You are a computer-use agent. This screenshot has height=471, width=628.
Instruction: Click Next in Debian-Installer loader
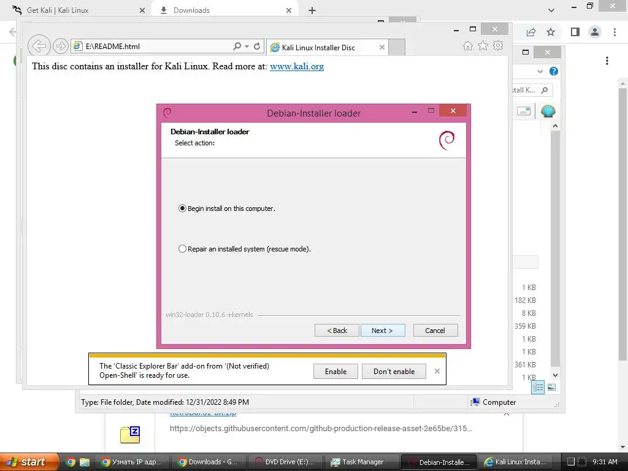click(383, 331)
